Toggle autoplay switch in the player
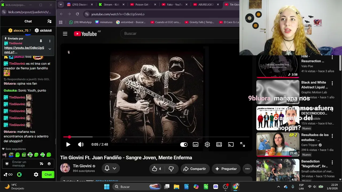This screenshot has width=342, height=192. (x=184, y=145)
